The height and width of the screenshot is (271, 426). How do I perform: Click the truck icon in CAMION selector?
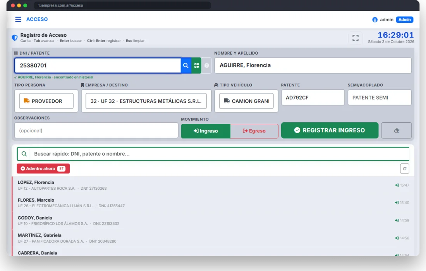coord(227,101)
